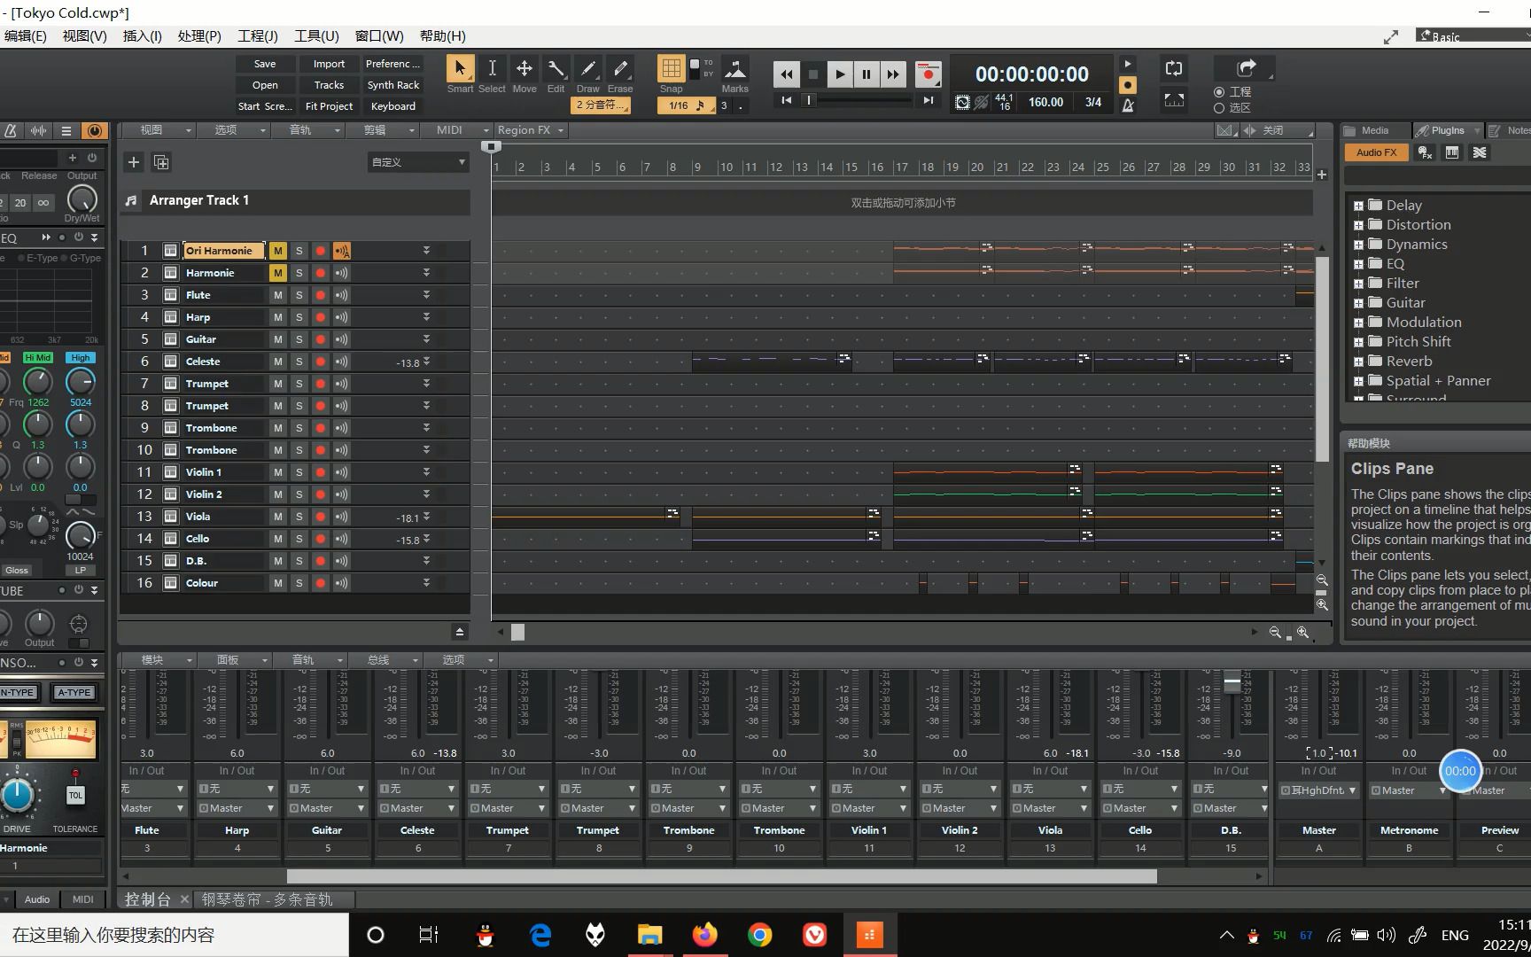Open File Explorer from taskbar
The width and height of the screenshot is (1531, 957).
coord(649,935)
